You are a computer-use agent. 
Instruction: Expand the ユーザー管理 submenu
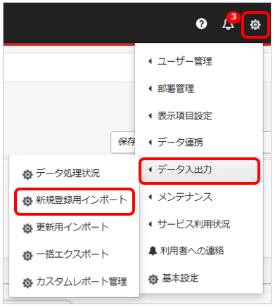pos(150,61)
